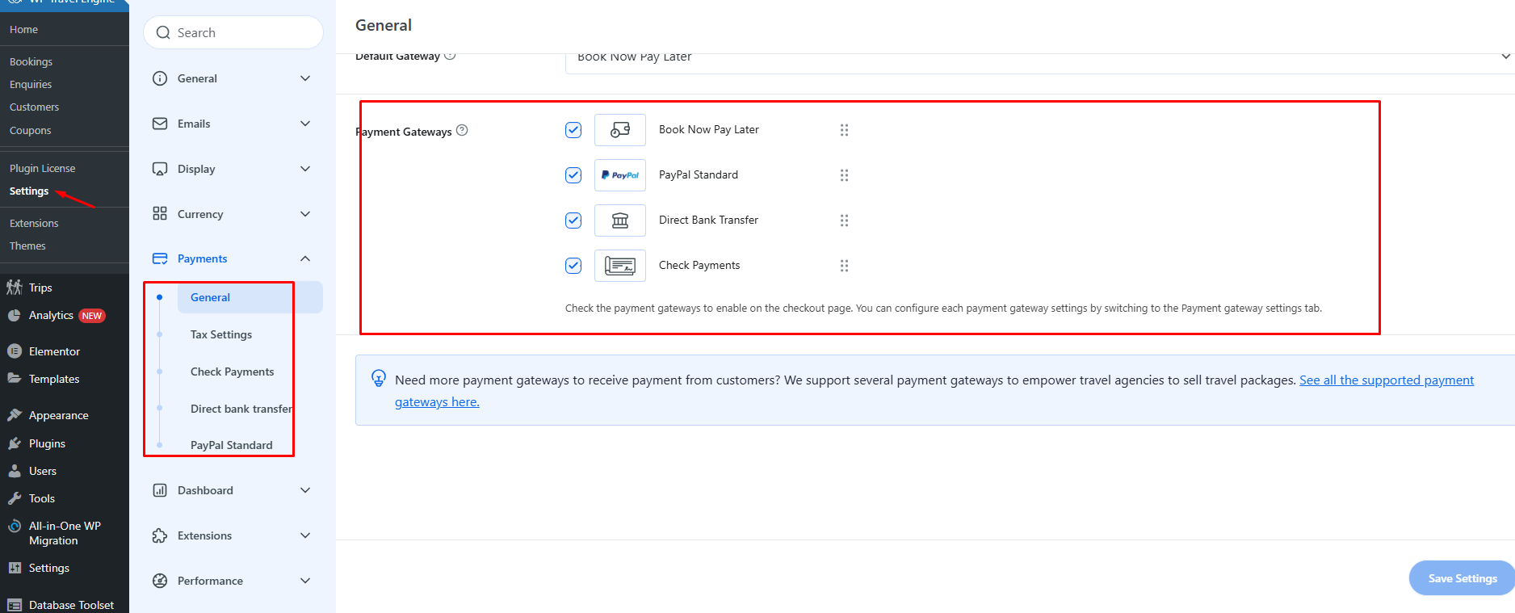Click the Emails envelope icon
Image resolution: width=1515 pixels, height=613 pixels.
coord(160,124)
